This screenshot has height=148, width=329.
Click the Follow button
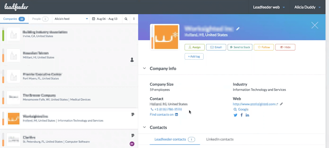coord(264,47)
